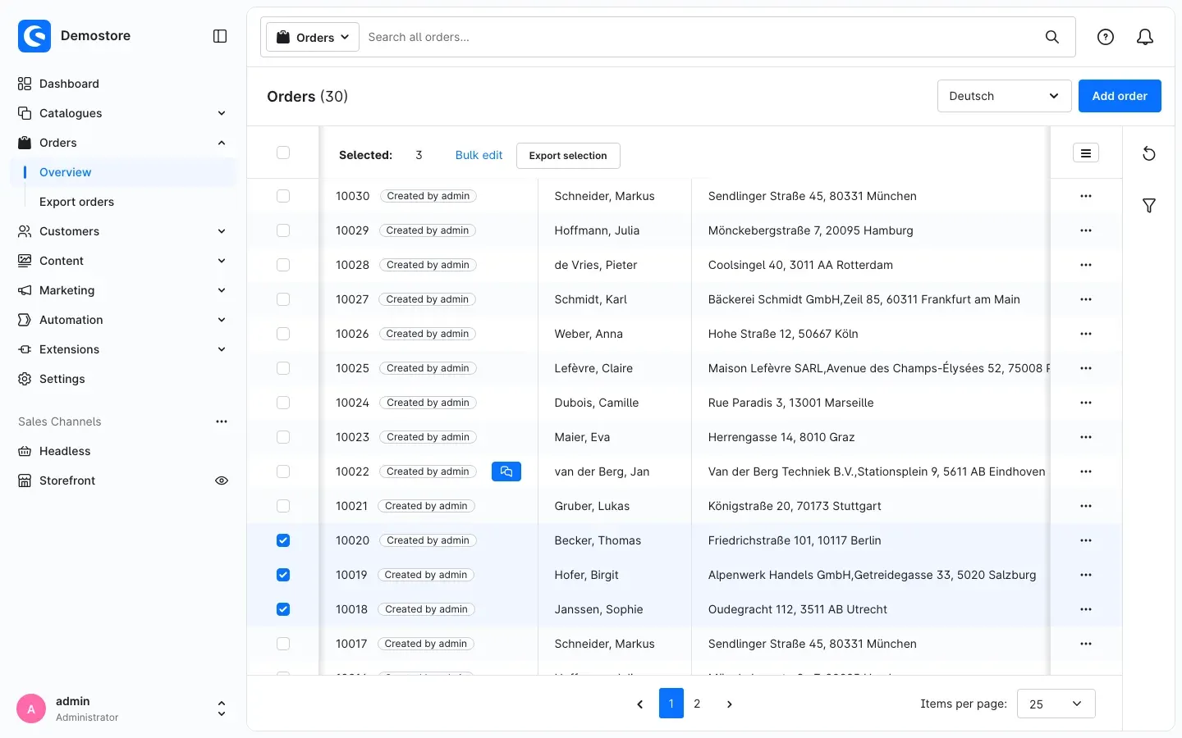Click the Add order button
The height and width of the screenshot is (738, 1182).
click(x=1120, y=96)
